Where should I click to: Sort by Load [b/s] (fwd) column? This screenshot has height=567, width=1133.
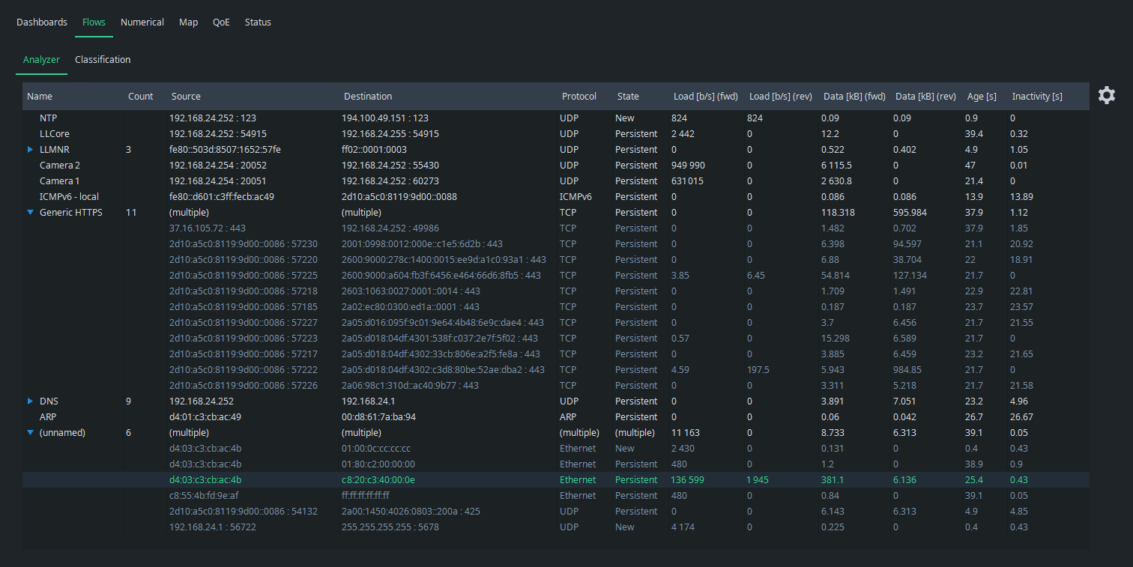point(705,97)
